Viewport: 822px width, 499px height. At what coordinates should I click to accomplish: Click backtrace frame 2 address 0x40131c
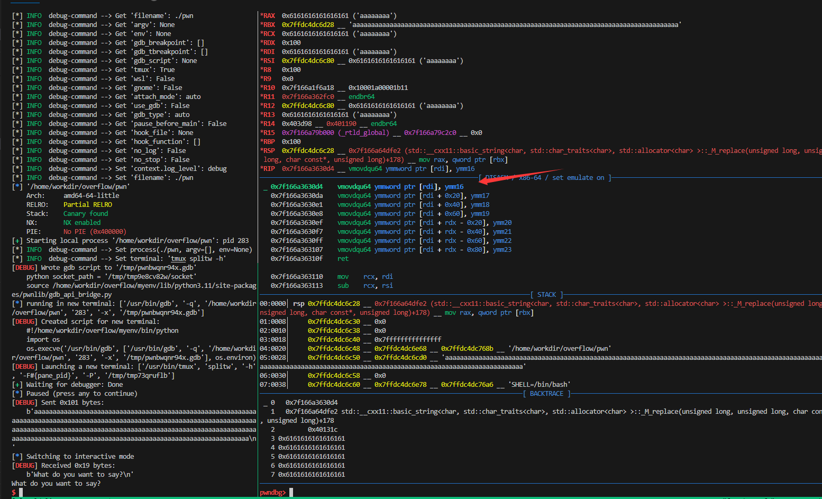pos(323,430)
